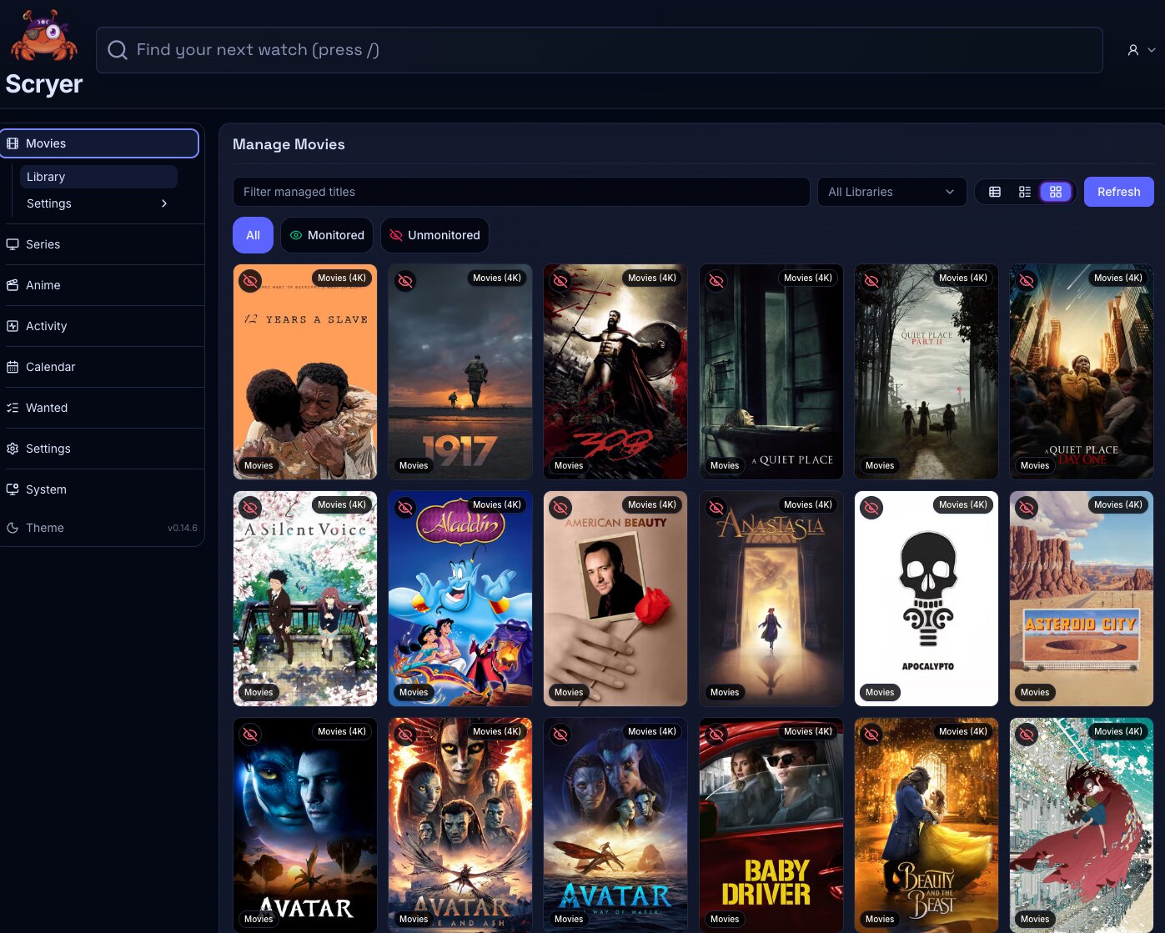Focus the Find your next watch search box
Image resolution: width=1165 pixels, height=933 pixels.
pyautogui.click(x=600, y=50)
